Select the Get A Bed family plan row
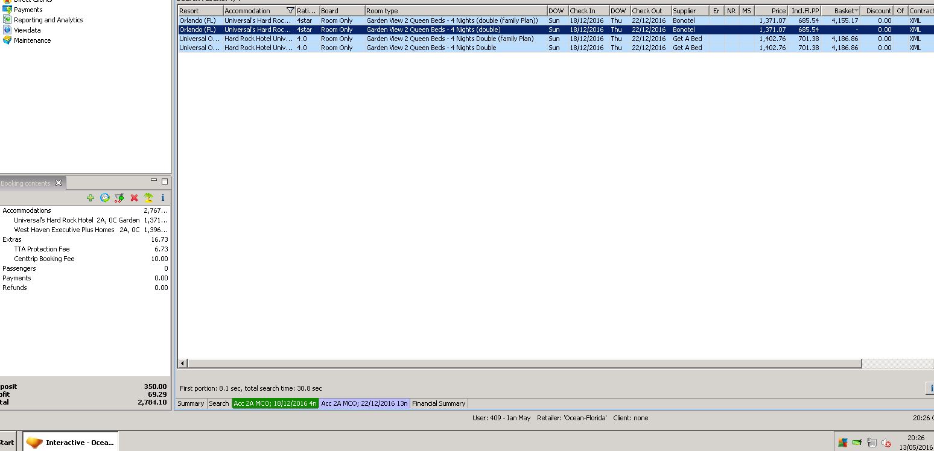This screenshot has height=451, width=934. pyautogui.click(x=556, y=39)
